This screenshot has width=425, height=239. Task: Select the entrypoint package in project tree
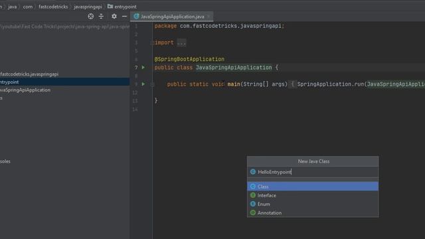tap(64, 82)
